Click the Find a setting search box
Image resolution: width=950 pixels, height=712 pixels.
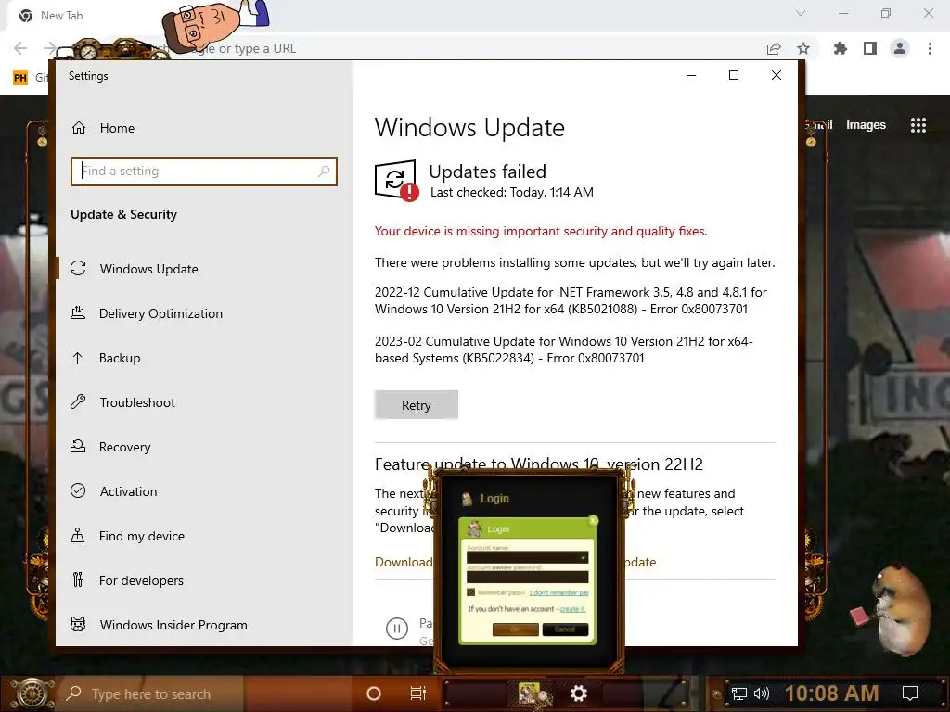coord(203,172)
